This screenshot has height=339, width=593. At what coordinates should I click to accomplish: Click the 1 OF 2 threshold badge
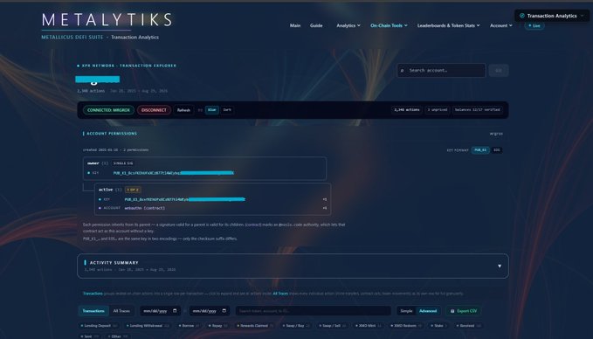click(133, 190)
